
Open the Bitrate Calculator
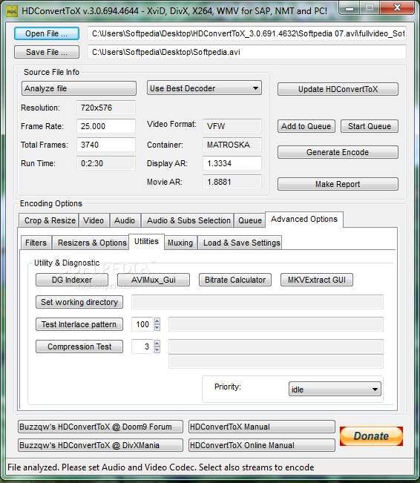point(235,280)
